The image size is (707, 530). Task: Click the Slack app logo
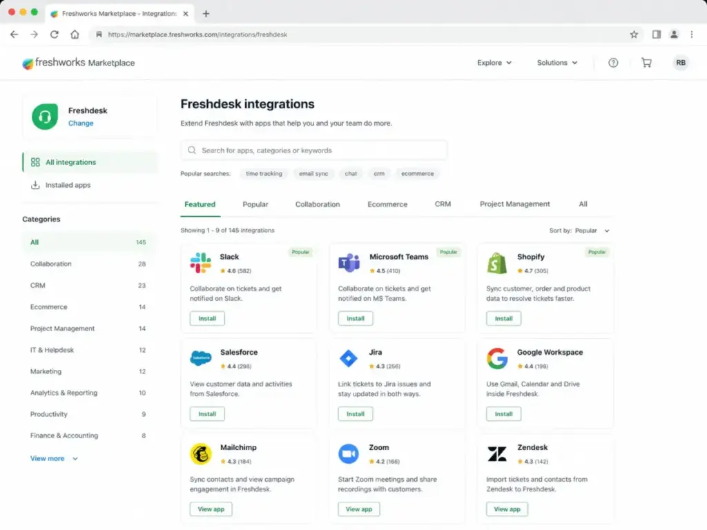[201, 263]
